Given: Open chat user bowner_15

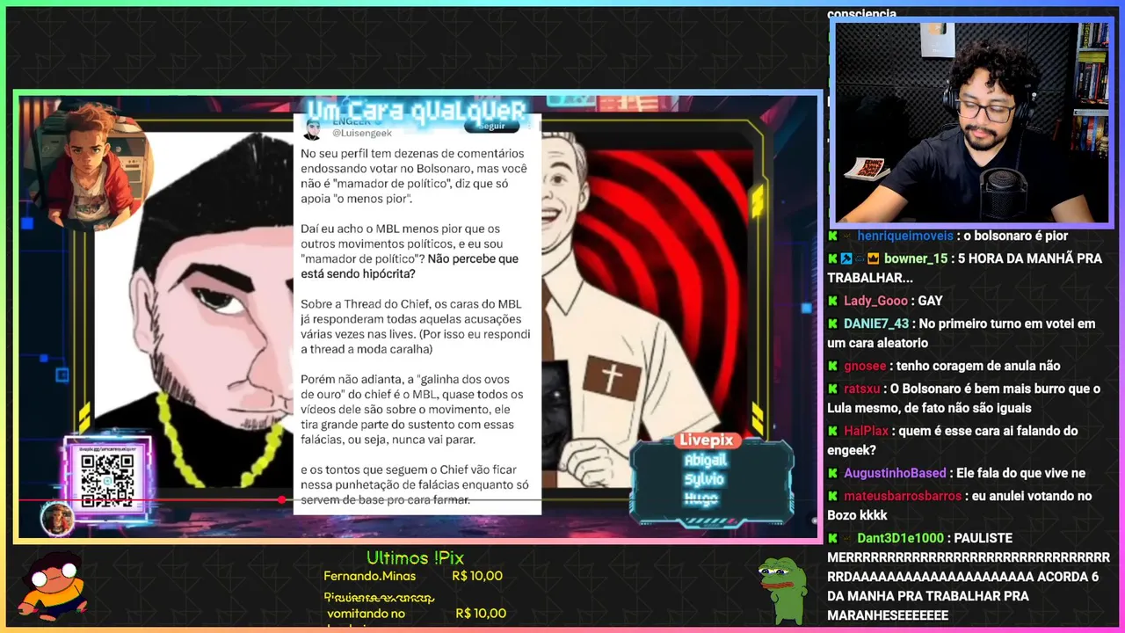Looking at the screenshot, I should click(x=916, y=258).
